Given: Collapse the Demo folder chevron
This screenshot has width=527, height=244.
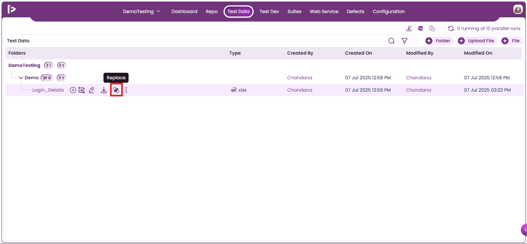Looking at the screenshot, I should click(x=21, y=78).
